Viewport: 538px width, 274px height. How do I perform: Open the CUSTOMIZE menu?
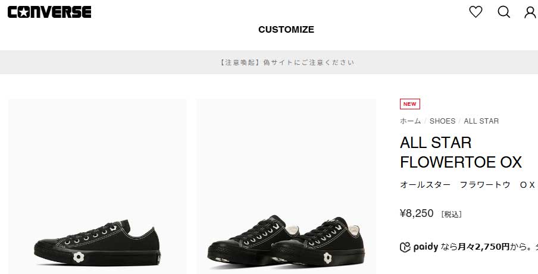pyautogui.click(x=286, y=30)
